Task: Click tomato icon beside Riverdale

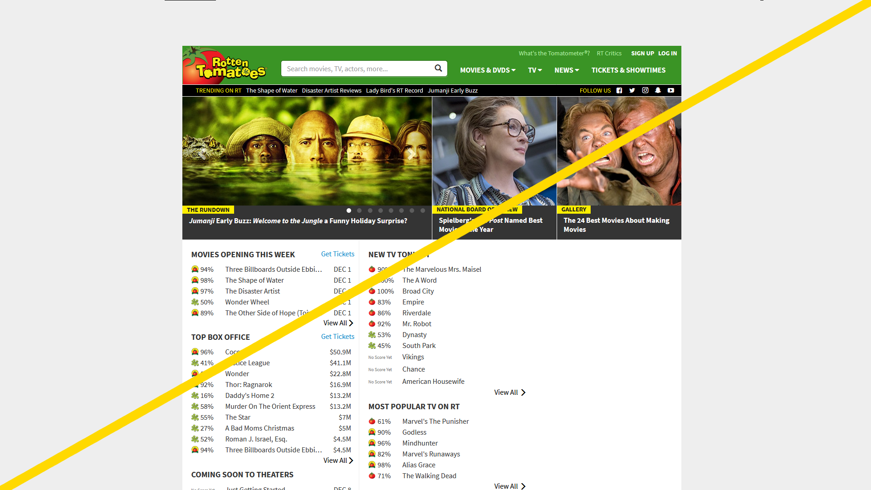Action: coord(372,313)
